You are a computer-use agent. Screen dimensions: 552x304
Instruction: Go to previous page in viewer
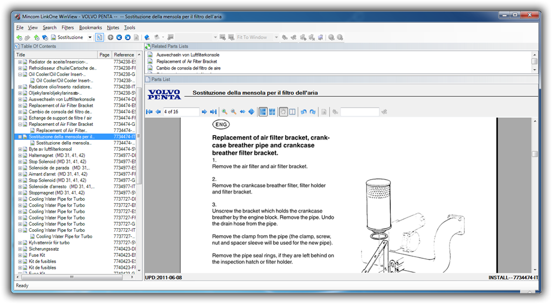pos(158,112)
